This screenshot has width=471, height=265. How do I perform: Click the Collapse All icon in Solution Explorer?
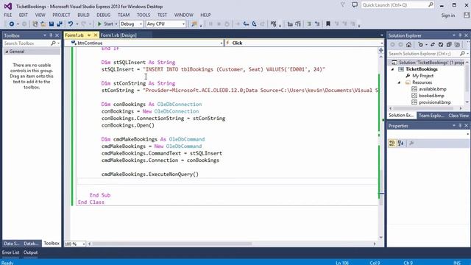(x=449, y=45)
